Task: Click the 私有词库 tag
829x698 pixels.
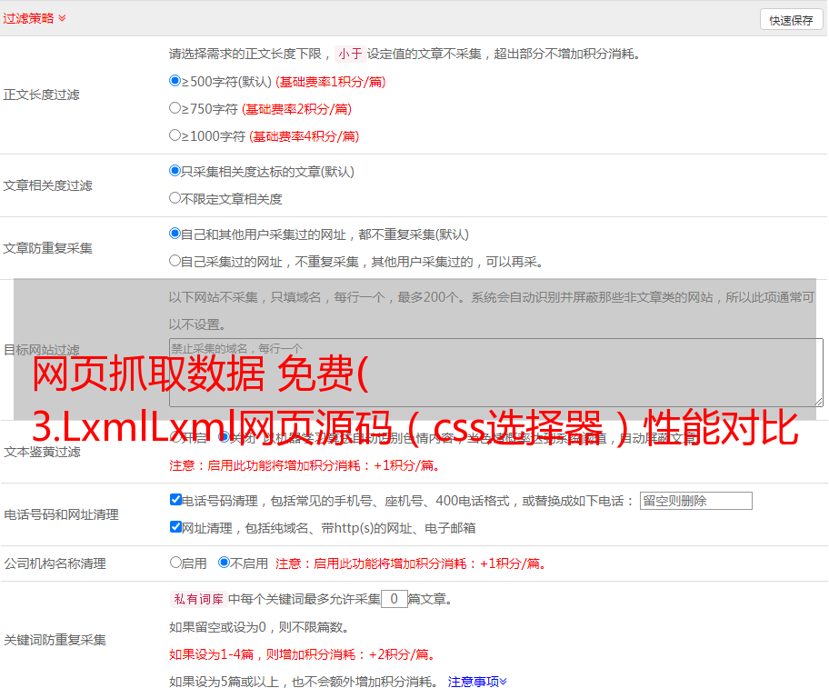Action: click(x=198, y=599)
